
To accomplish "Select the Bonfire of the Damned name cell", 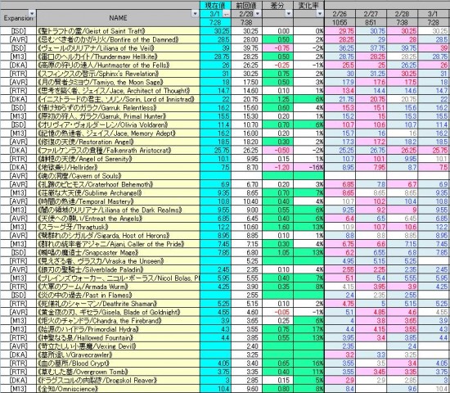I will [118, 39].
